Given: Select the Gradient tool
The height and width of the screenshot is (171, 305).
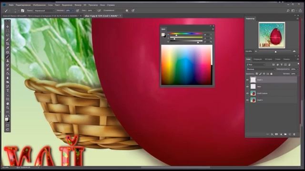Looking at the screenshot, I should click(x=8, y=74).
